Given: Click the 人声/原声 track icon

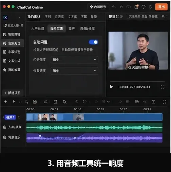Looking at the screenshot, I should point(5,127).
